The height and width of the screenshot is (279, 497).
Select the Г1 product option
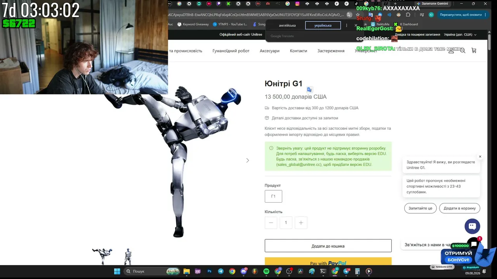click(x=273, y=196)
